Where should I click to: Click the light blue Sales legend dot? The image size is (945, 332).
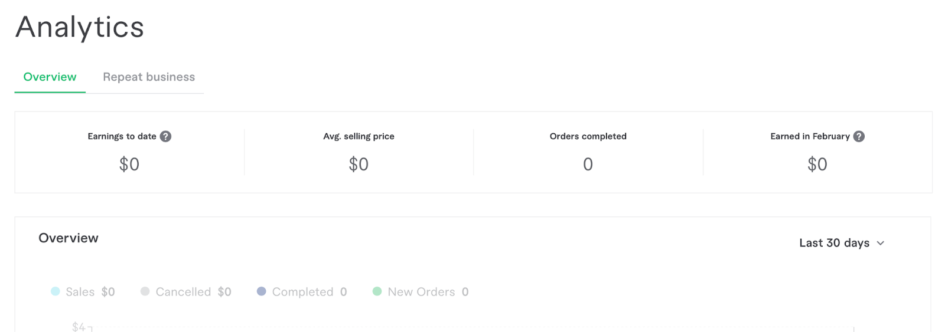pos(56,291)
